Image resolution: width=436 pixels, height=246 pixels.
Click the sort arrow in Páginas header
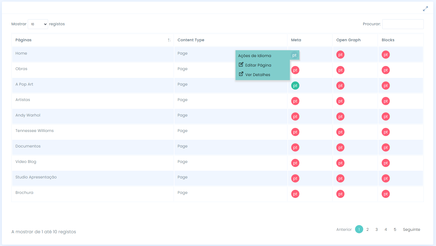[x=169, y=40]
